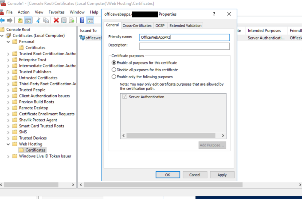
Task: Select Smart Card Trusted Roots item
Action: 41,126
